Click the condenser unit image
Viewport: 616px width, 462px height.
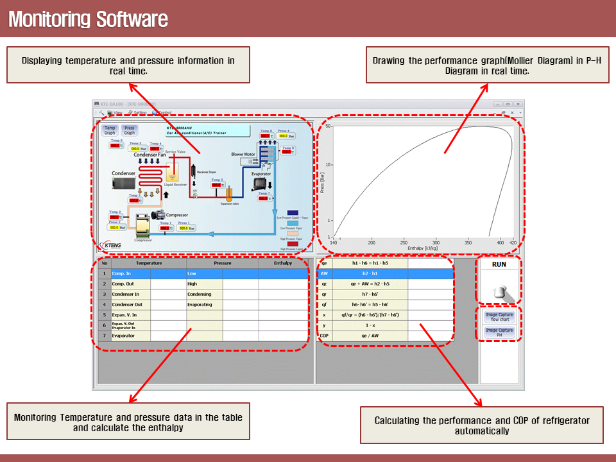123,184
